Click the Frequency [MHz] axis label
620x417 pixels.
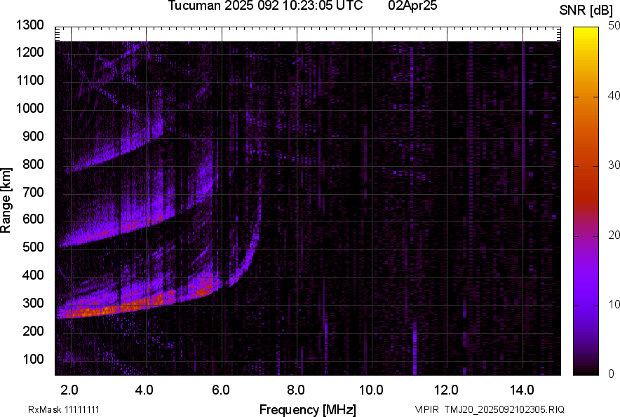point(307,409)
